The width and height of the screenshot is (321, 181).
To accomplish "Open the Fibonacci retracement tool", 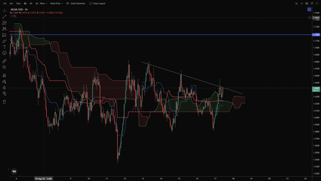I will coord(4,23).
